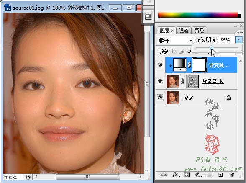246x183 pixels.
Task: Click the 背景 副本 layer name
Action: tap(213, 82)
